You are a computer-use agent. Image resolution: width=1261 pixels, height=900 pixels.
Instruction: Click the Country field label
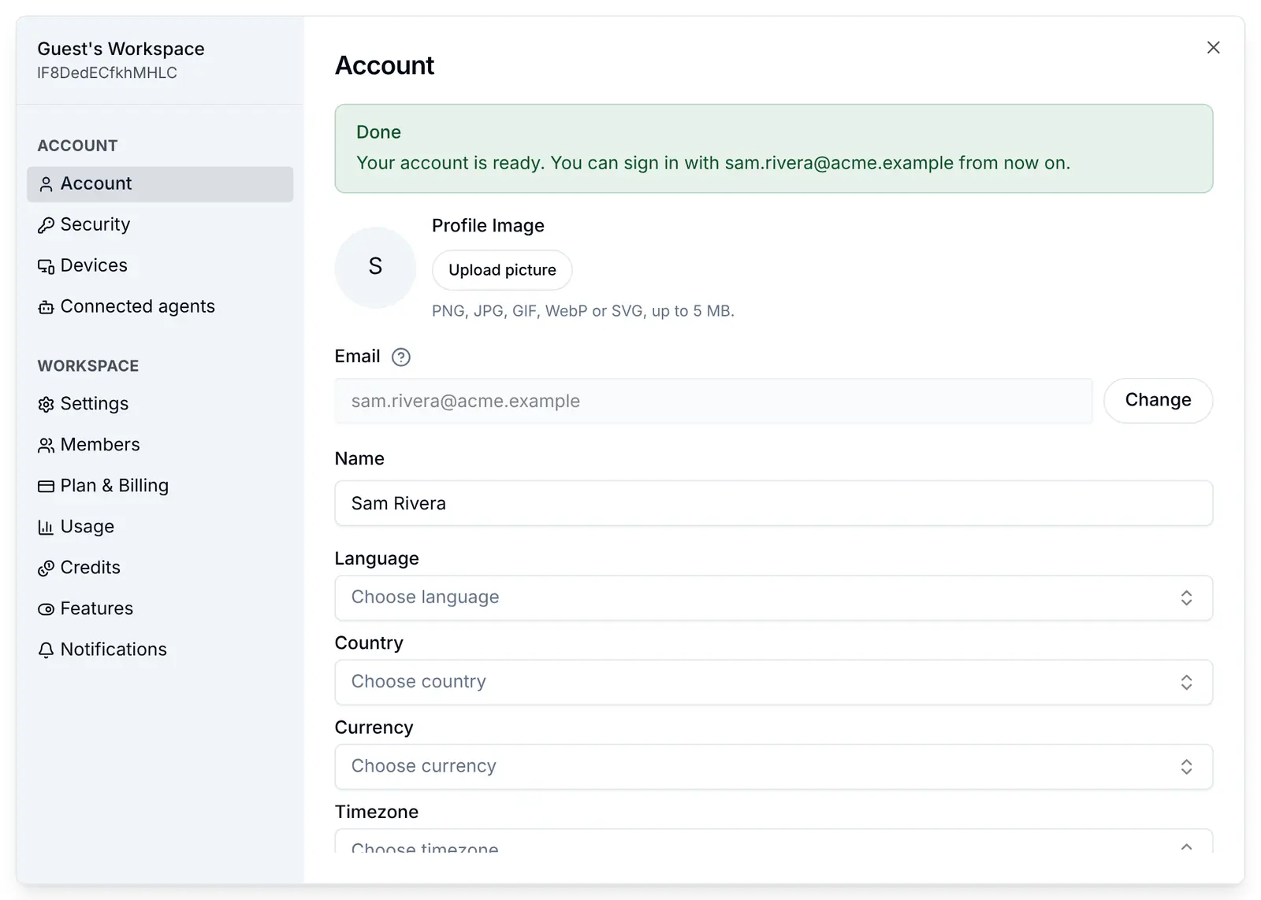(369, 643)
